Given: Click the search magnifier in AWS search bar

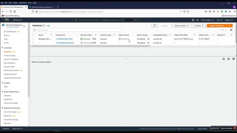Looking at the screenshot, I should [76, 20].
